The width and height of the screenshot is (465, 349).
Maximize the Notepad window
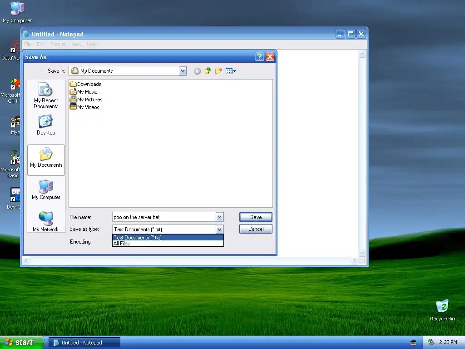(x=351, y=34)
